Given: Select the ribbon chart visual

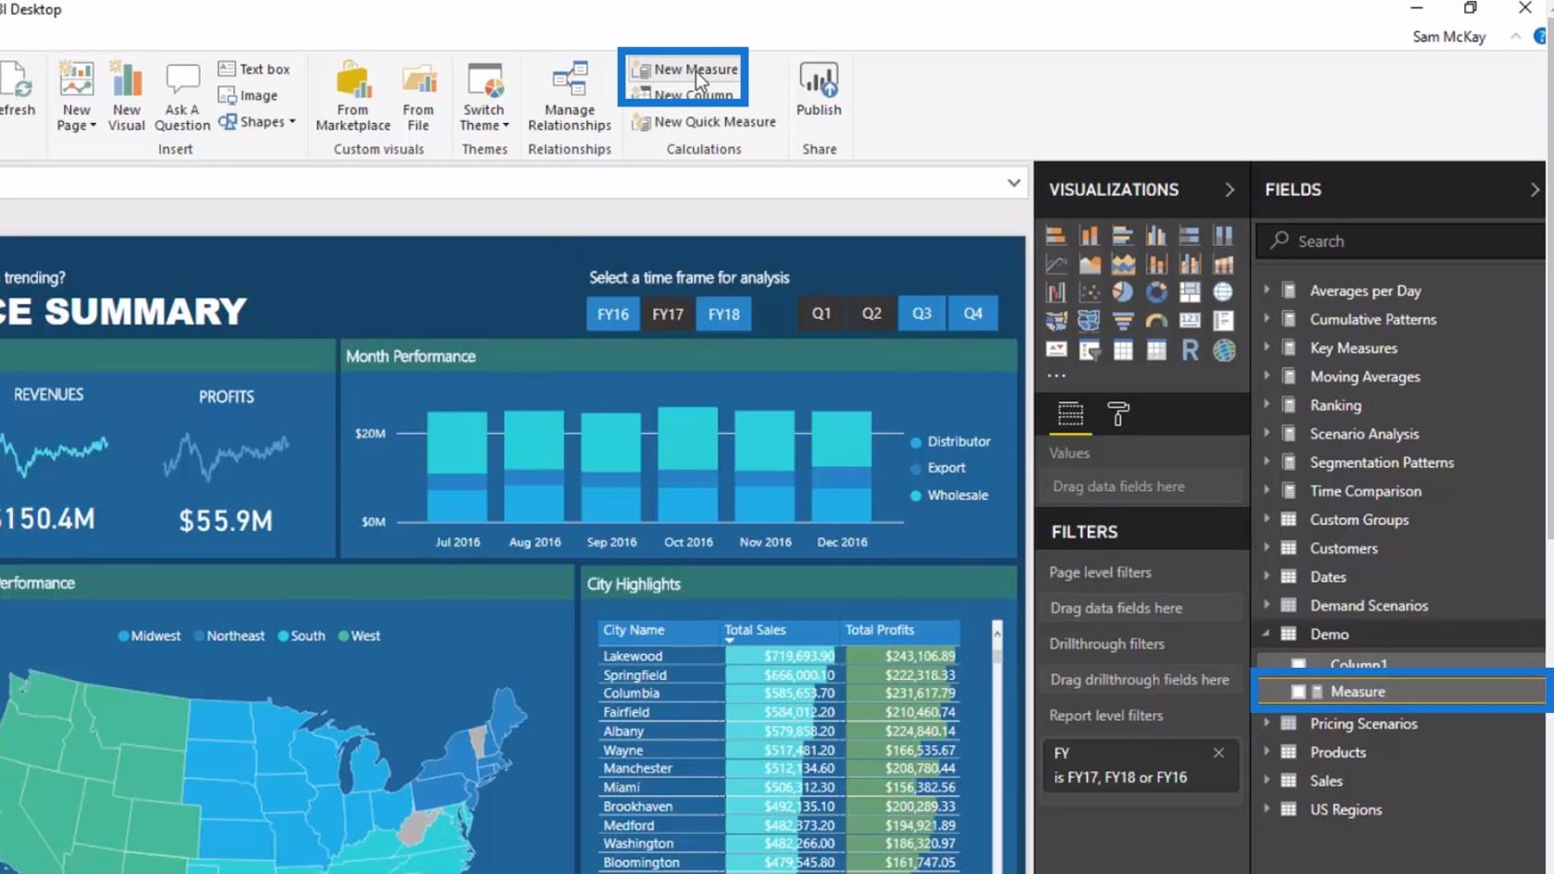Looking at the screenshot, I should 1223,265.
